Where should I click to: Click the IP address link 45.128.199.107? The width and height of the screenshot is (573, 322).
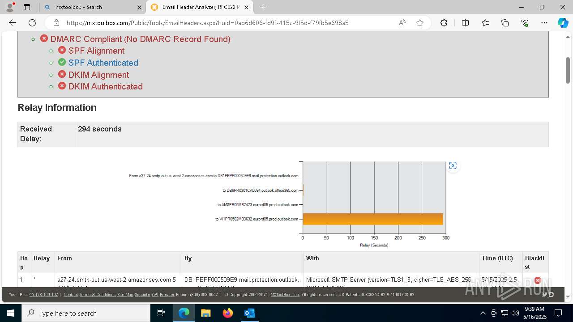tap(43, 295)
